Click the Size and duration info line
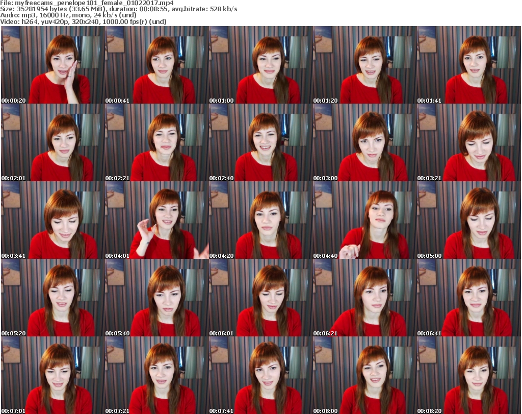 [x=119, y=9]
